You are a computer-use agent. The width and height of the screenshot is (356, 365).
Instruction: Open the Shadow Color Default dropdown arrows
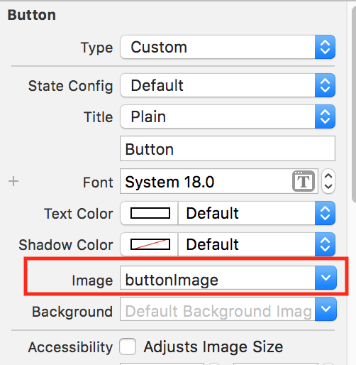325,244
